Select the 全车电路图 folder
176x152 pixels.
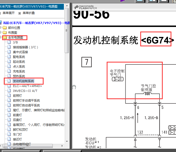point(15,37)
